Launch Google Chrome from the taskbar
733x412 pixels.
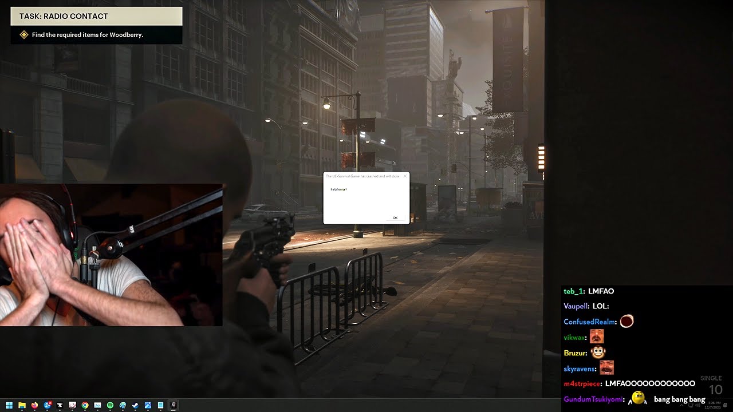[85, 406]
